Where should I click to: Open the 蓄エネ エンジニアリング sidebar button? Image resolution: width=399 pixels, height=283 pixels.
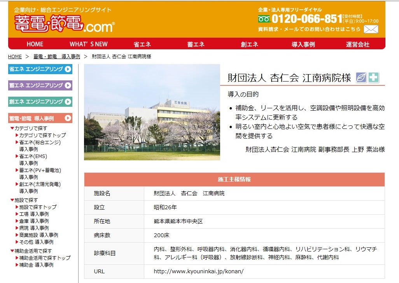pyautogui.click(x=40, y=85)
